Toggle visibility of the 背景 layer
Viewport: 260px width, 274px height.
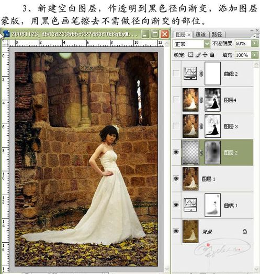coord(176,231)
